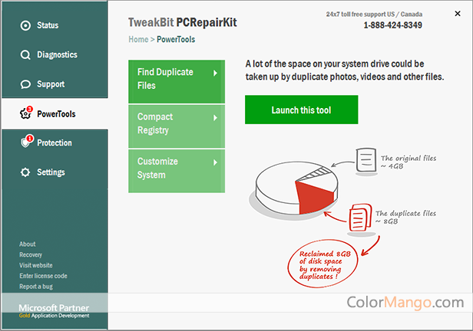Click the Microsoft Partner logo

pos(54,311)
